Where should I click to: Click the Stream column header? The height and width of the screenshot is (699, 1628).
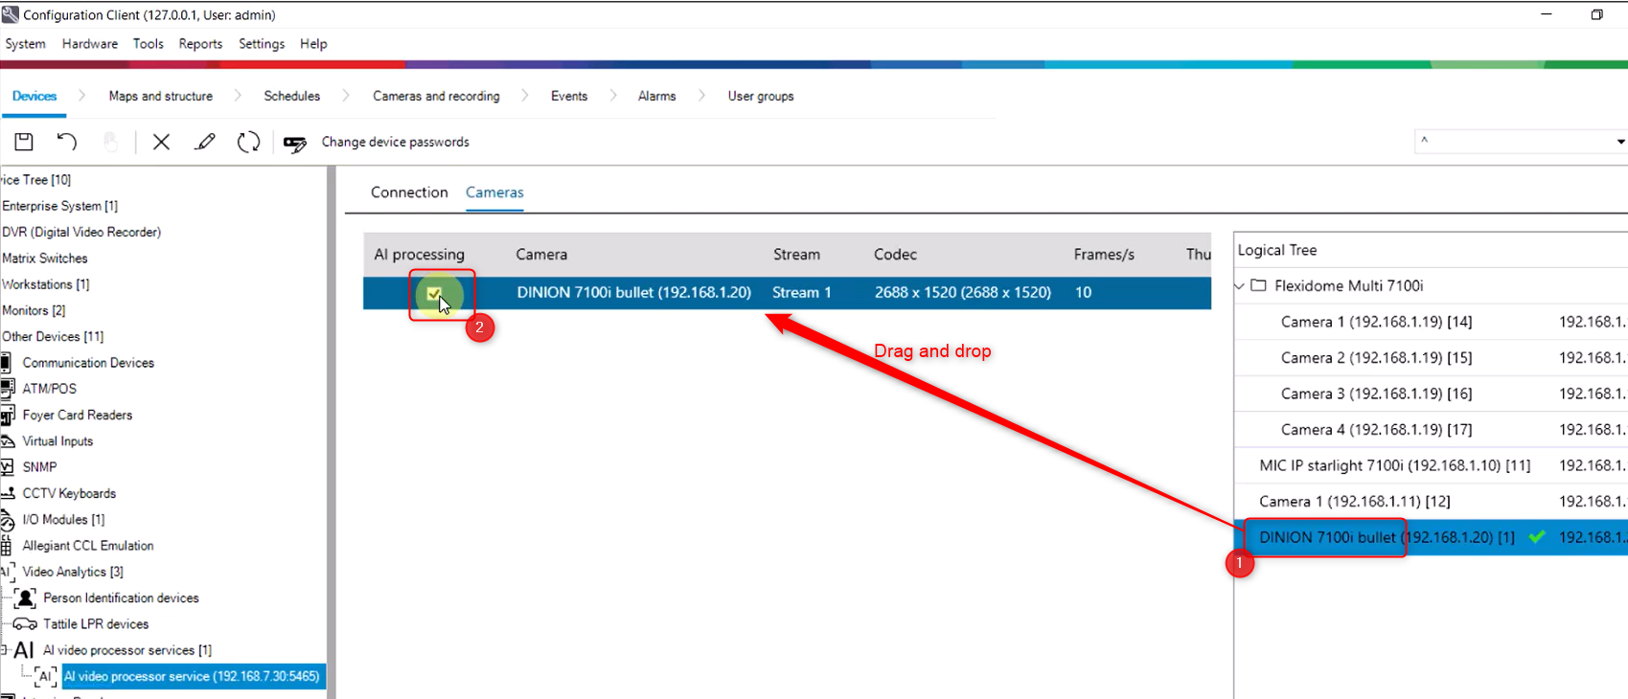click(x=796, y=255)
